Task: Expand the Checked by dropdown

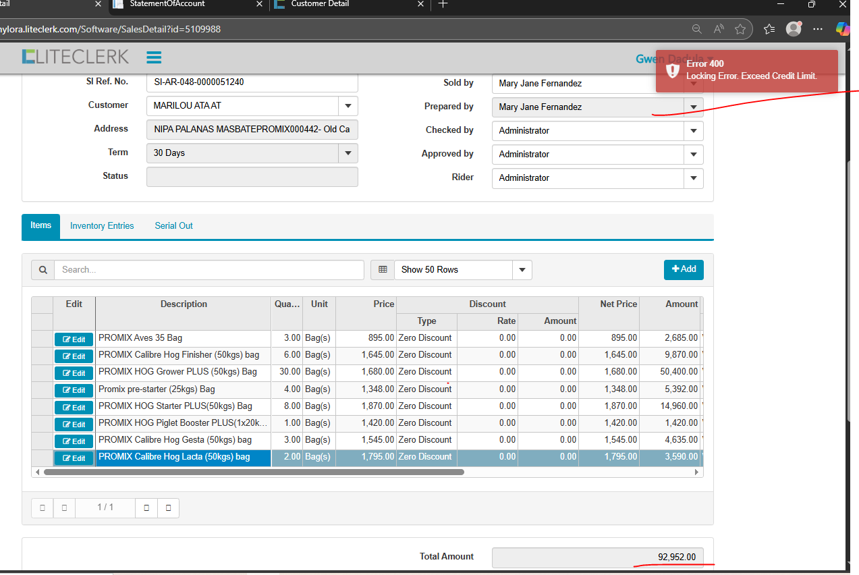Action: tap(693, 131)
